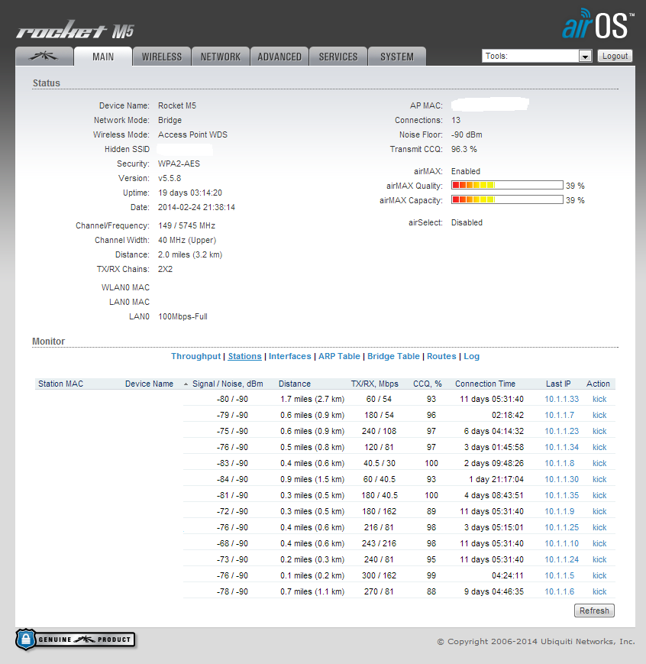This screenshot has width=646, height=664.
Task: Select the Transmit CCQ value 96.3 %
Action: [464, 149]
